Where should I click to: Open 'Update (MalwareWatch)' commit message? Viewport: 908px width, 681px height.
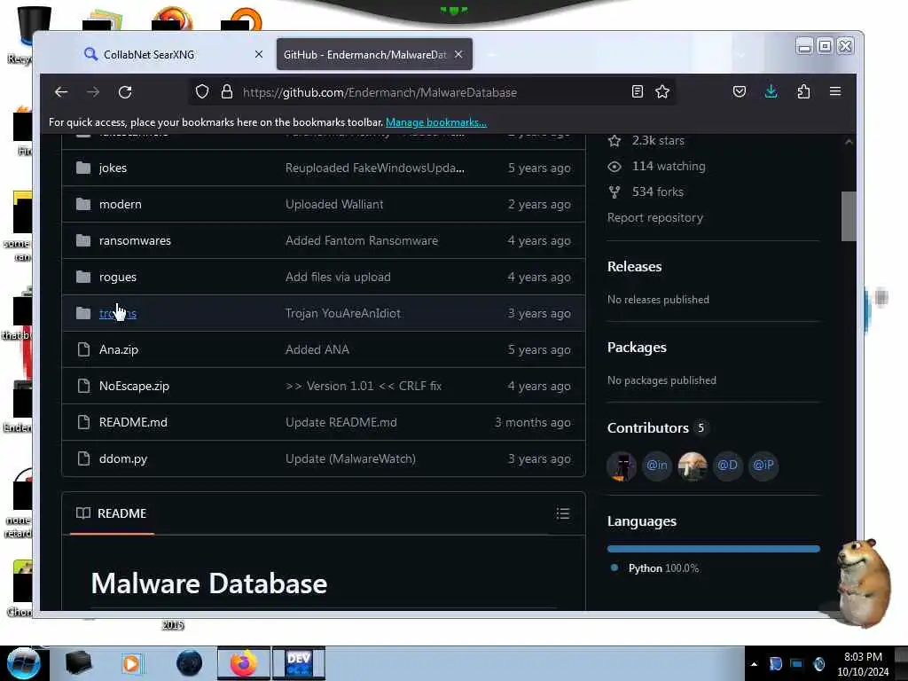tap(350, 458)
